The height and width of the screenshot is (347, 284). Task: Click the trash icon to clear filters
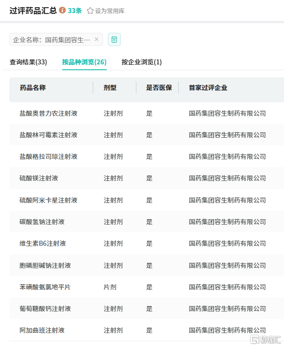[114, 40]
